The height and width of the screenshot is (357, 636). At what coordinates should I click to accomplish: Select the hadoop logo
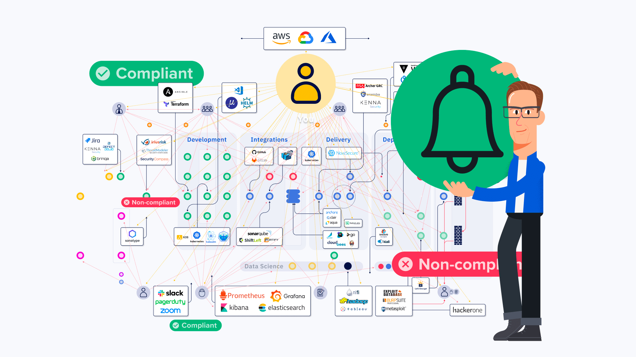pyautogui.click(x=353, y=301)
